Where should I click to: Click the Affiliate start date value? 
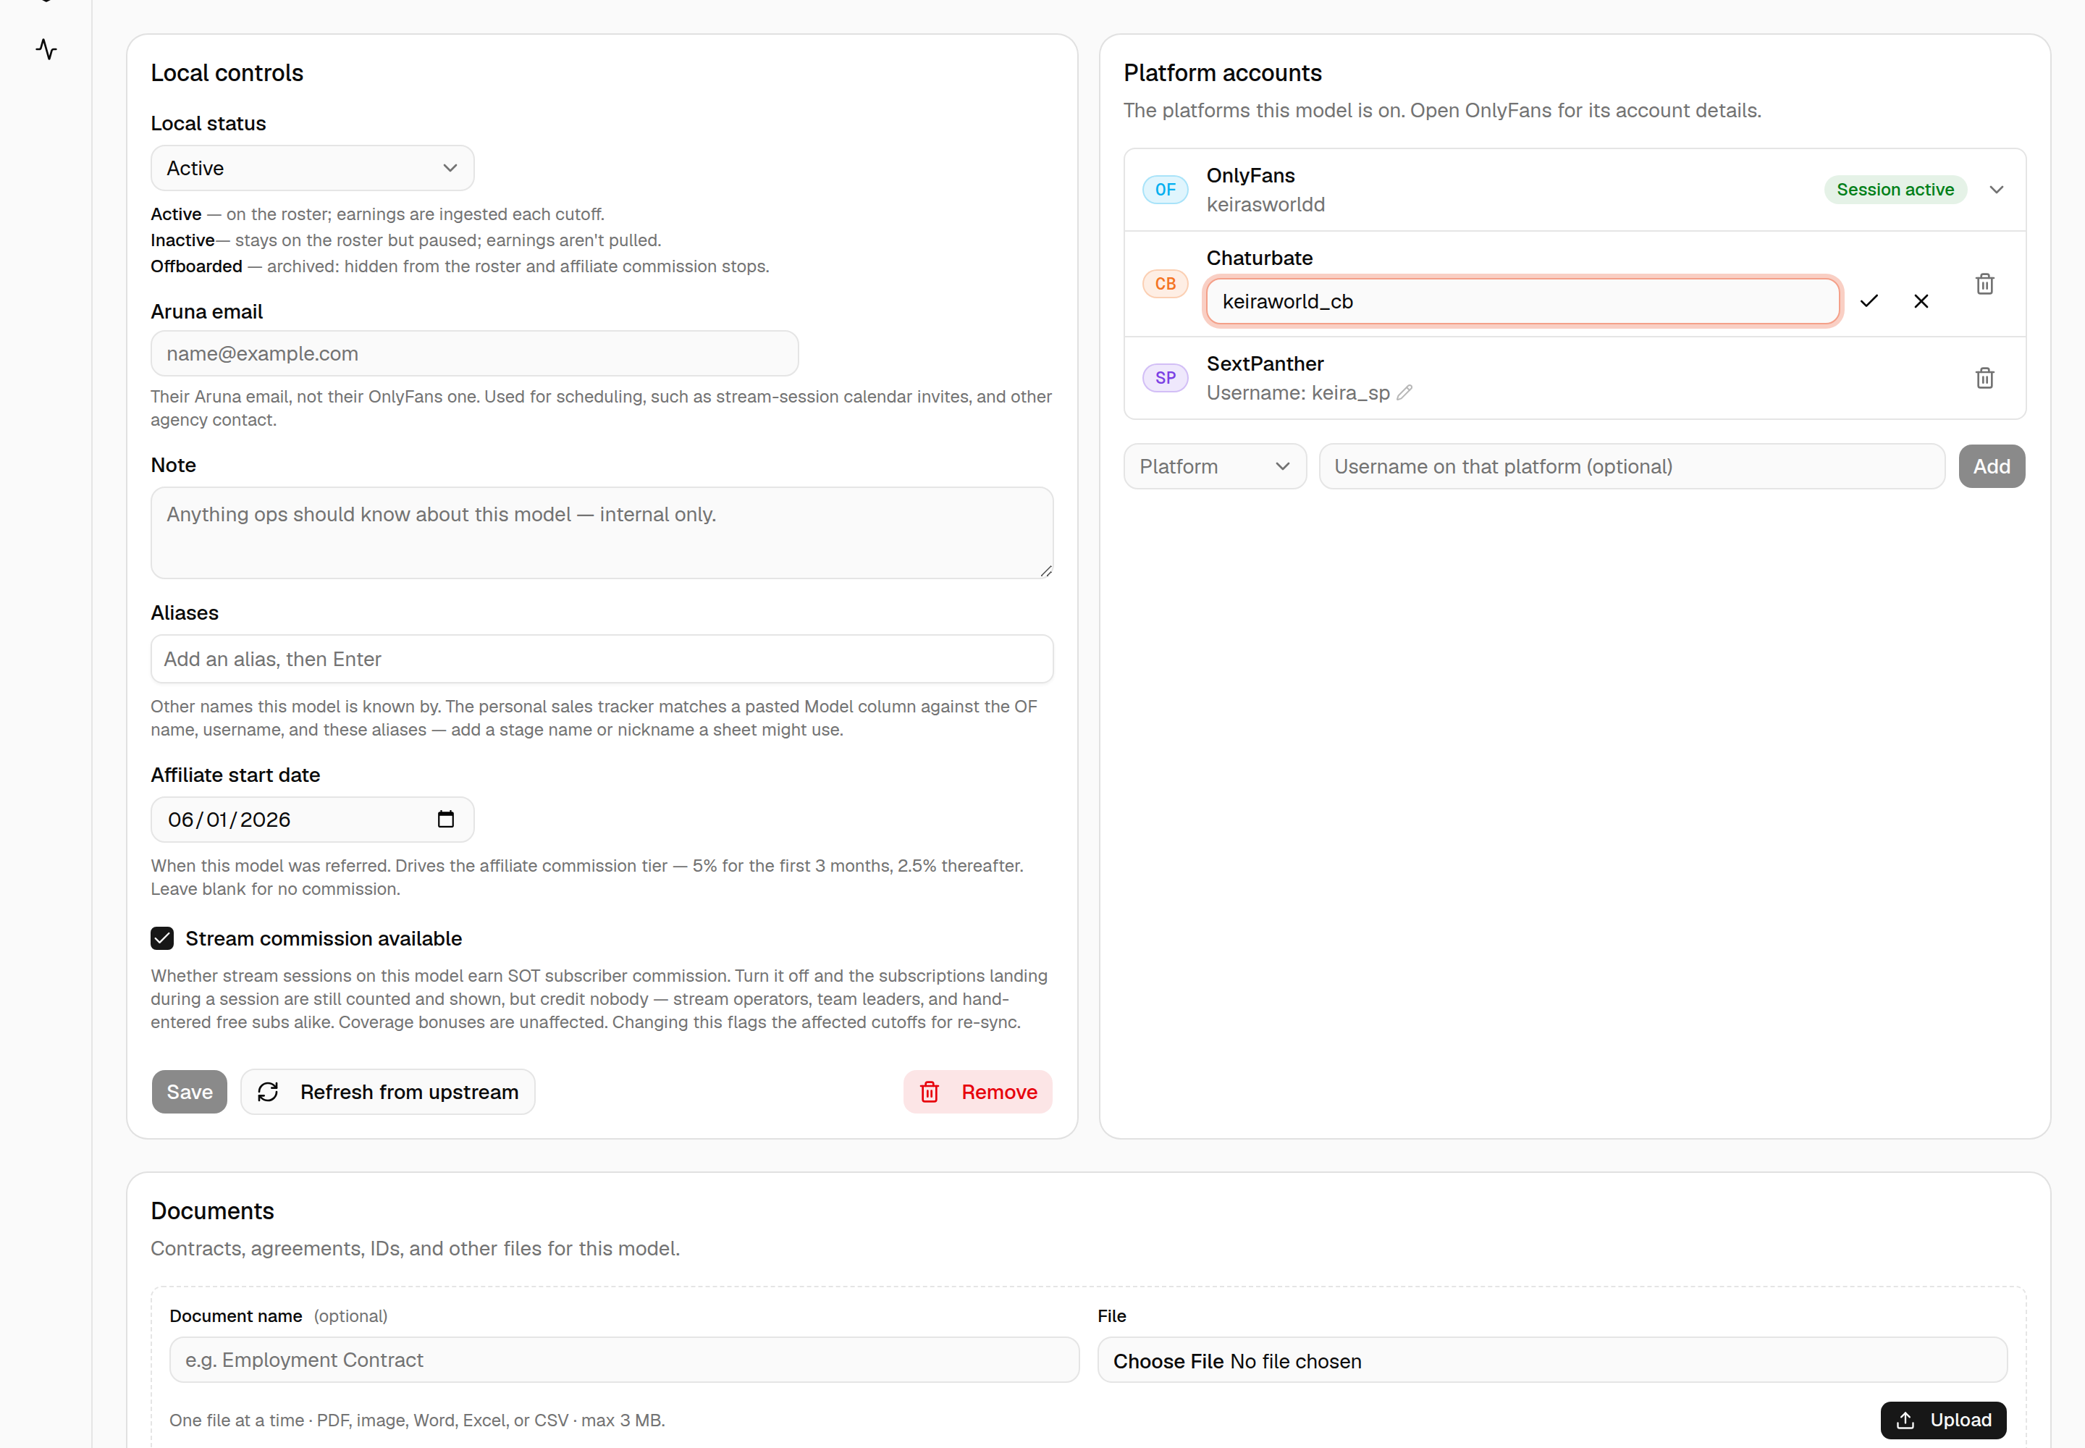[229, 820]
